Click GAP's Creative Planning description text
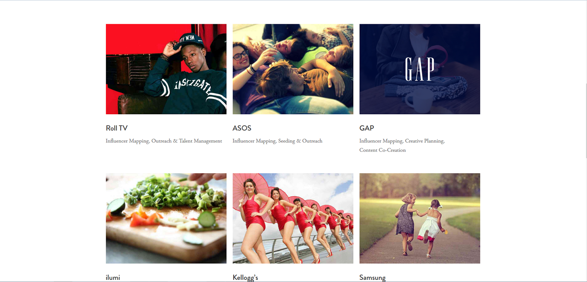 (x=425, y=141)
